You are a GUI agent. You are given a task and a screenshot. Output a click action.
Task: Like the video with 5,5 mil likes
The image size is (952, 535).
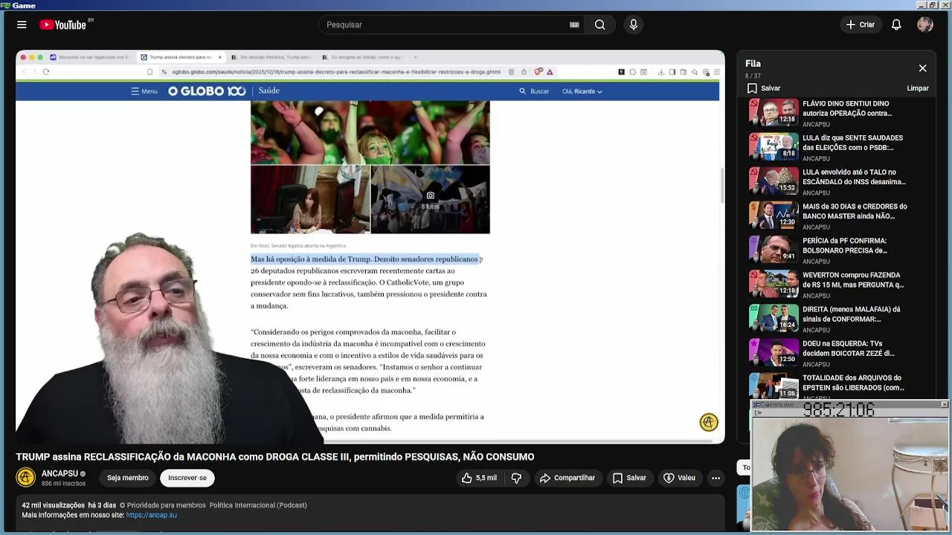click(478, 478)
